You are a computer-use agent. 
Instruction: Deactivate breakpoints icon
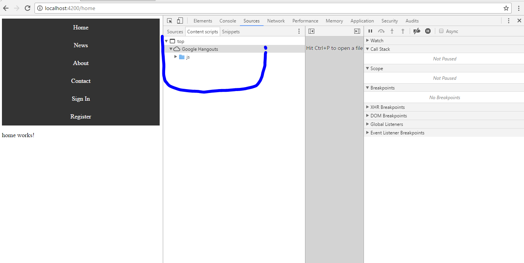(417, 31)
